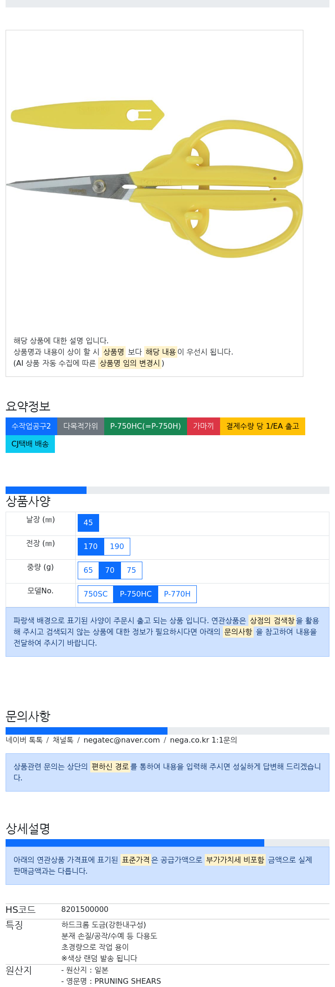335x987 pixels.
Task: Select total length 190 option
Action: pos(117,547)
